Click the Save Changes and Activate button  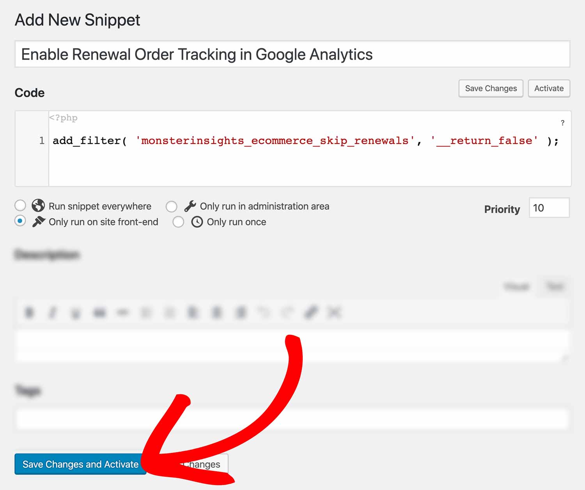coord(80,464)
